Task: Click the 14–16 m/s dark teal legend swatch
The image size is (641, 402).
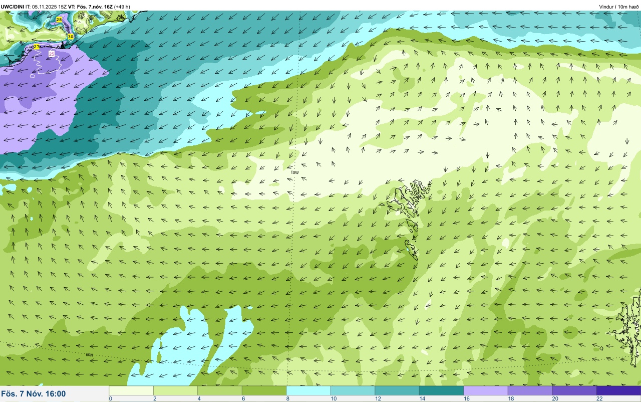Action: pyautogui.click(x=441, y=390)
